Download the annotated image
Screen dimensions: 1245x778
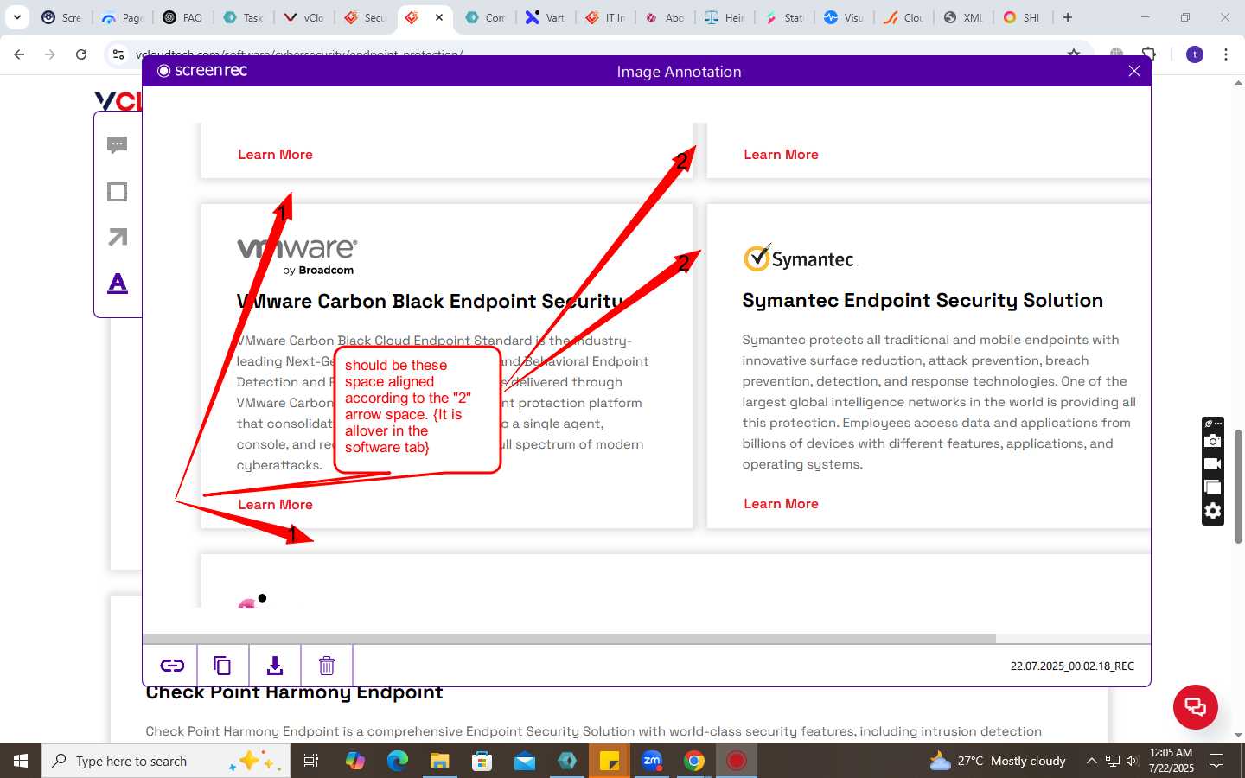click(275, 666)
